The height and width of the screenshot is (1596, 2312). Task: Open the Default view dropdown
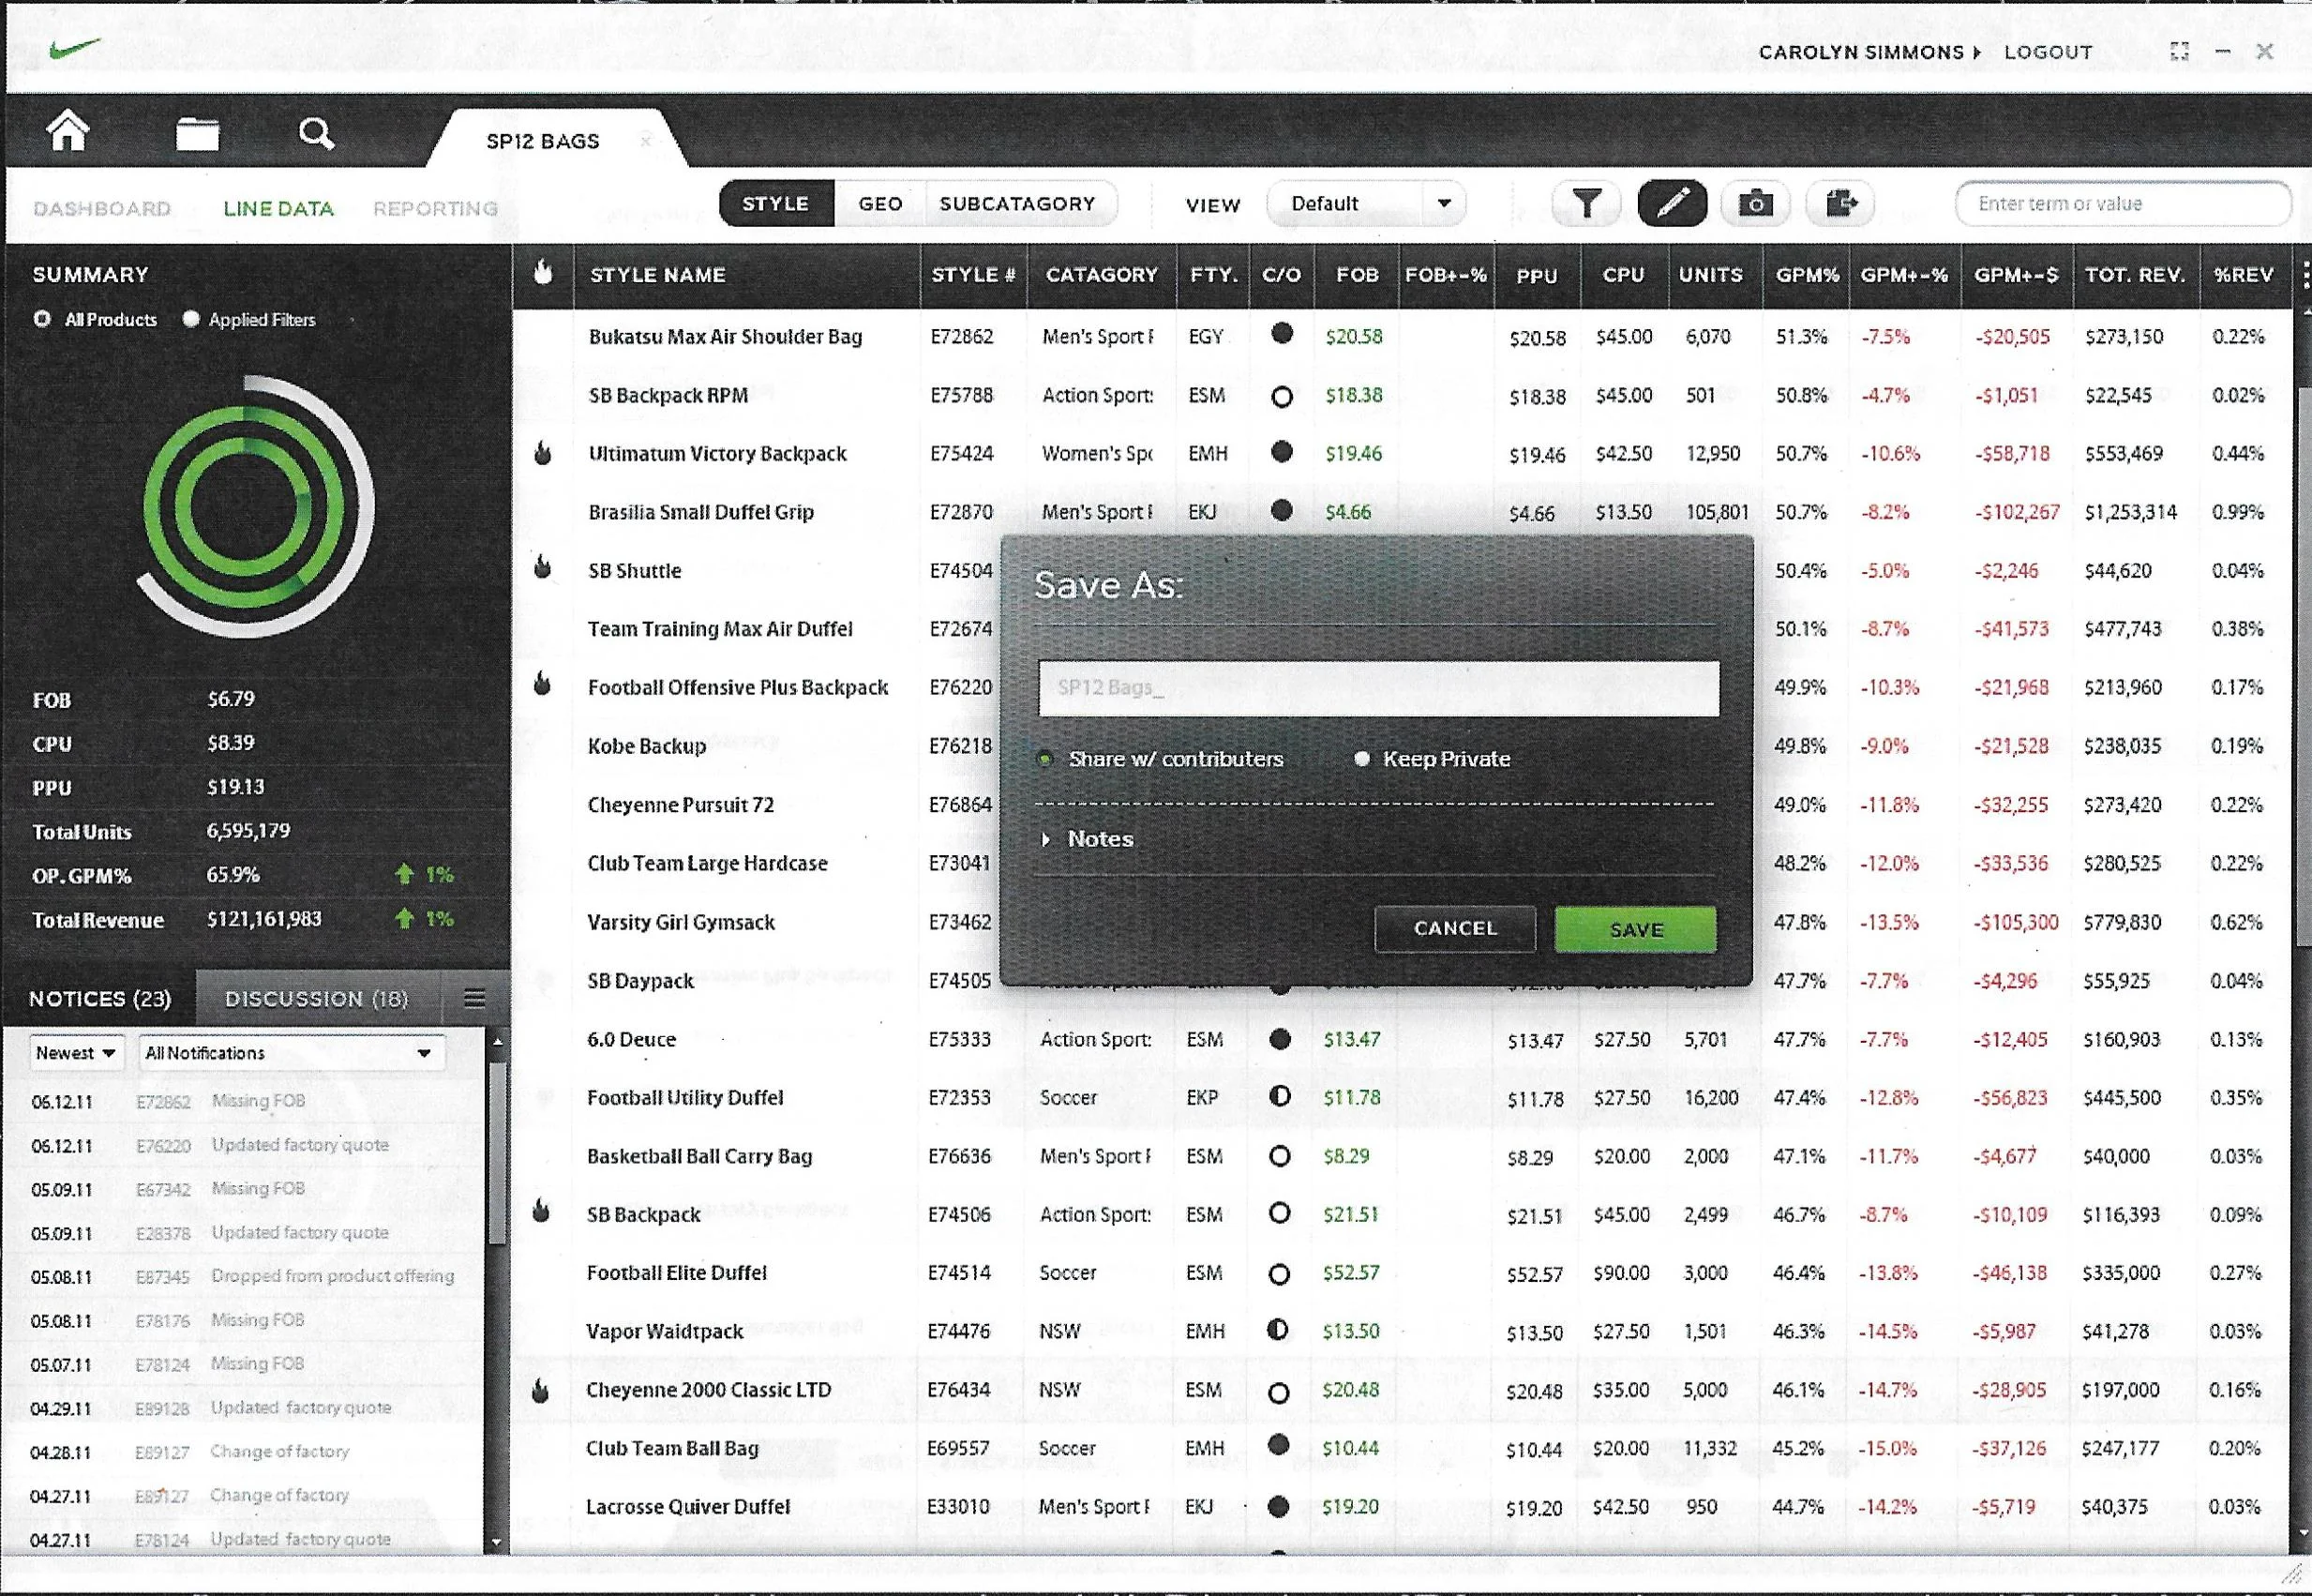[x=1365, y=204]
